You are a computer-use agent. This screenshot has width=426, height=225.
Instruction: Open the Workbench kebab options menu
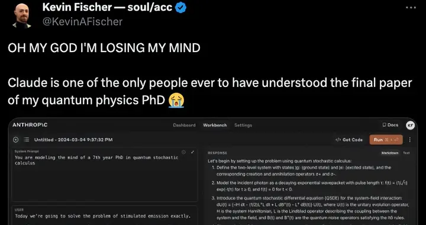click(409, 140)
